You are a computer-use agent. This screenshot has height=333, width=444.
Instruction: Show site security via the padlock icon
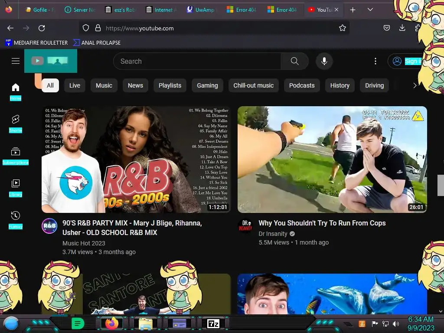tap(98, 28)
